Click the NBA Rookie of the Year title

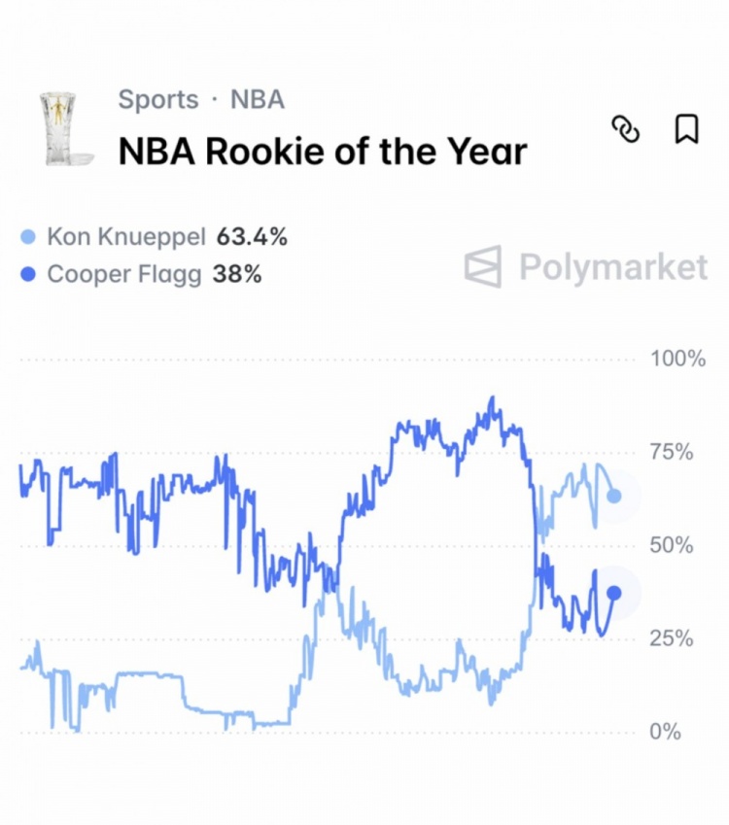pos(322,152)
